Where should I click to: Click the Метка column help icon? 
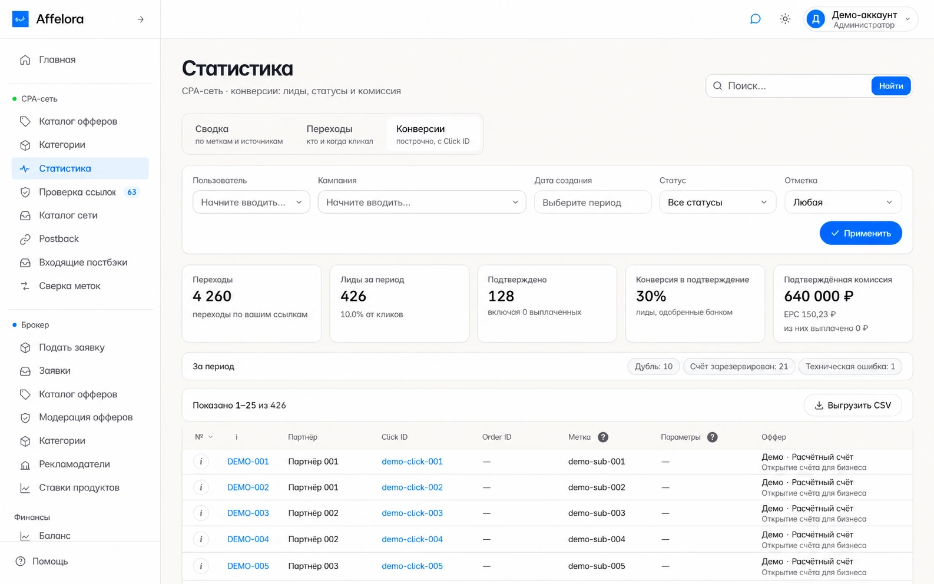603,437
